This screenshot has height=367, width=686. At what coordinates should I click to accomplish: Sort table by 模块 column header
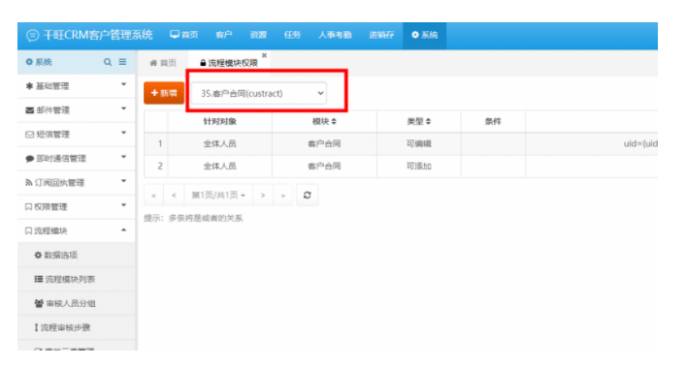[324, 121]
